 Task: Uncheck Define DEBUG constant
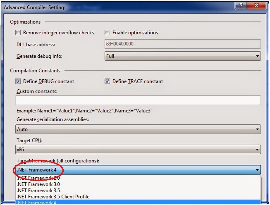tap(18, 81)
